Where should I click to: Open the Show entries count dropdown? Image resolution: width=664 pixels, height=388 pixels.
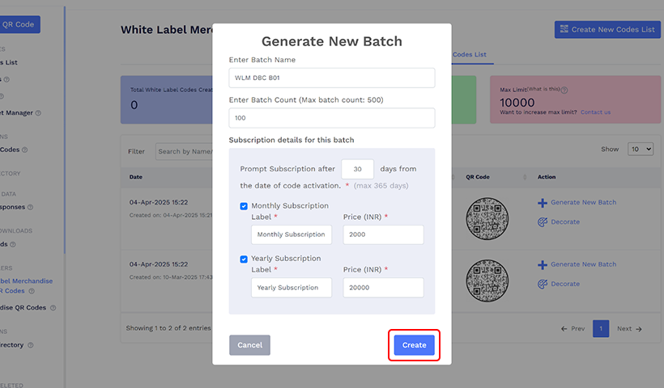(x=641, y=150)
